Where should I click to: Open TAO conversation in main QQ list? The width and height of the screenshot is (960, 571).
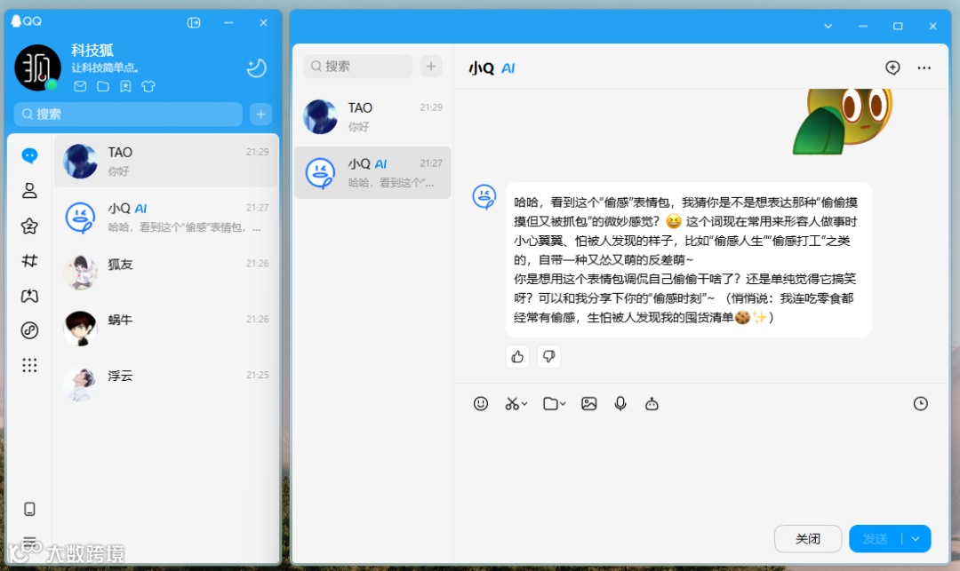pyautogui.click(x=166, y=162)
